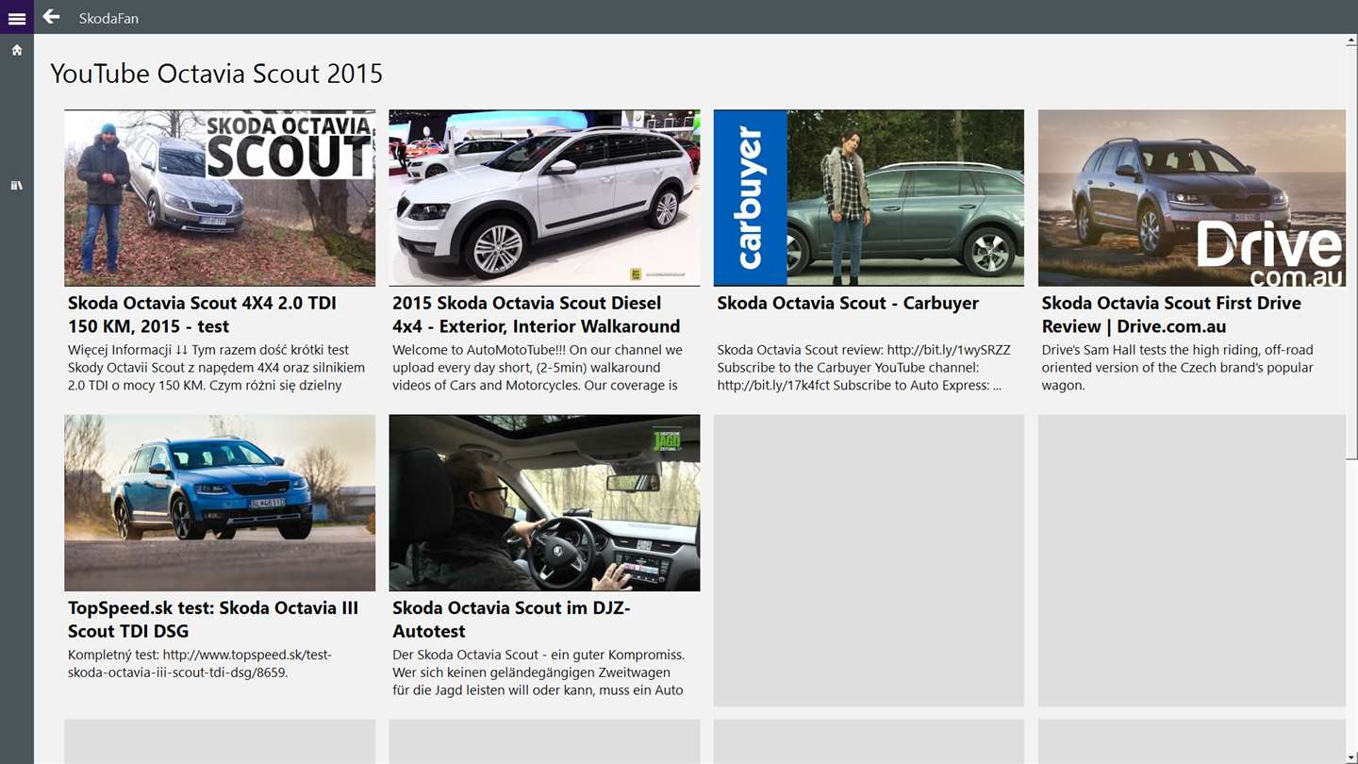Image resolution: width=1358 pixels, height=764 pixels.
Task: Open the TopSpeed.sk blue Octavia thumbnail
Action: (220, 503)
